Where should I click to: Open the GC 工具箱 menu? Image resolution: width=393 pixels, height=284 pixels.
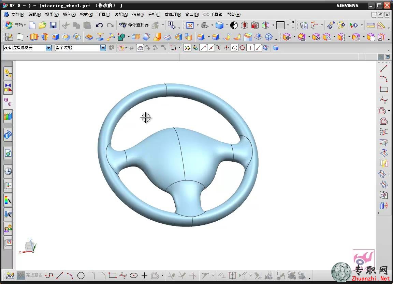[213, 15]
